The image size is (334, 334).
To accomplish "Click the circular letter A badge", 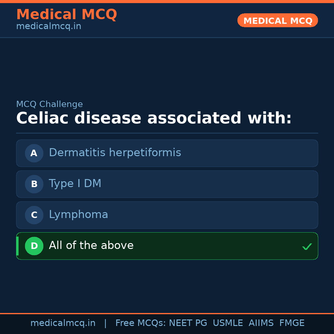I will pos(34,153).
